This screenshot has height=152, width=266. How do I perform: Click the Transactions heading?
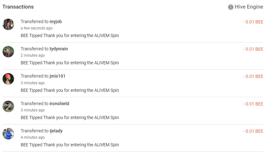[x=18, y=7]
